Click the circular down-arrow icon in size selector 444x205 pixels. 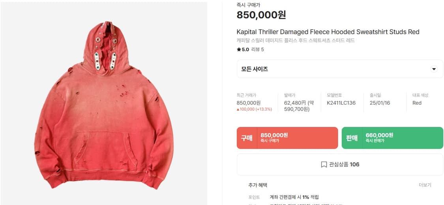(433, 69)
